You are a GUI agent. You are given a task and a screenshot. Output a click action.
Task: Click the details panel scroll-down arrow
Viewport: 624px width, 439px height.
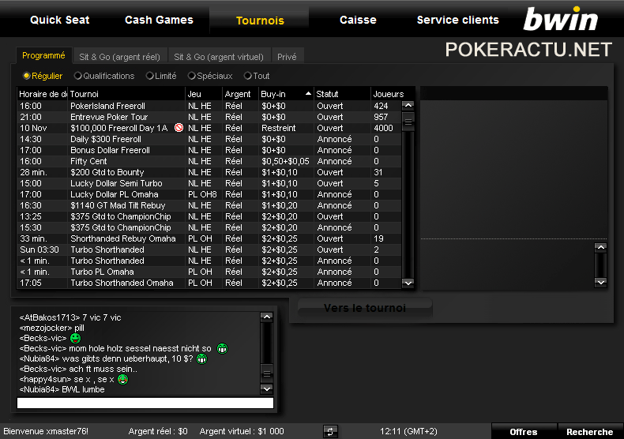click(x=600, y=283)
